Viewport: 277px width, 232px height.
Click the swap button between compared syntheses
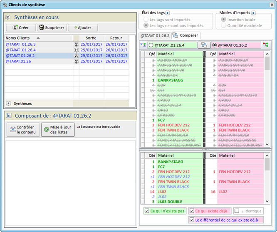click(x=203, y=45)
